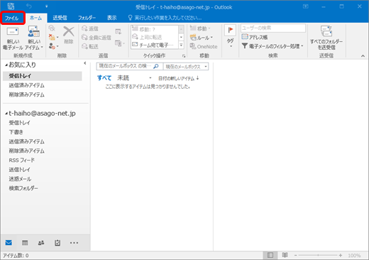Select reading view in status bar
Image resolution: width=369 pixels, height=260 pixels.
tap(285, 255)
